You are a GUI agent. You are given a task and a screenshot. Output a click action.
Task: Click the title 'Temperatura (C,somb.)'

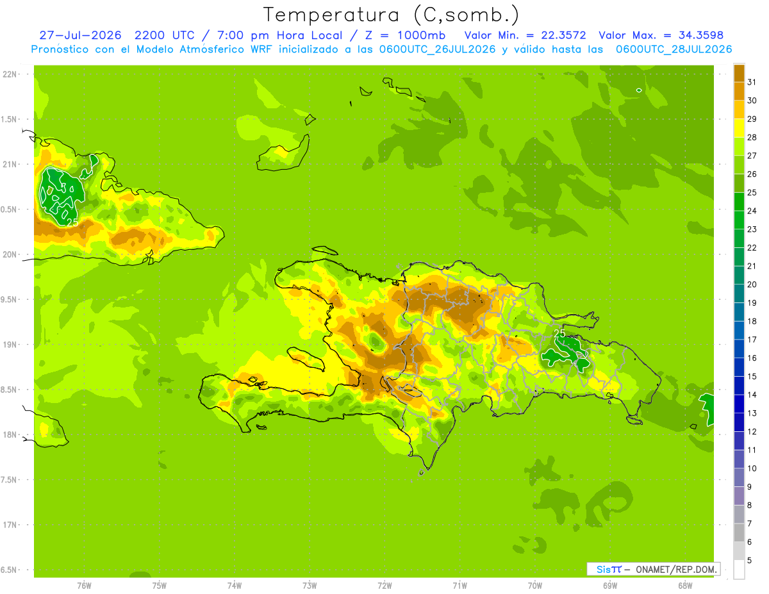point(391,15)
